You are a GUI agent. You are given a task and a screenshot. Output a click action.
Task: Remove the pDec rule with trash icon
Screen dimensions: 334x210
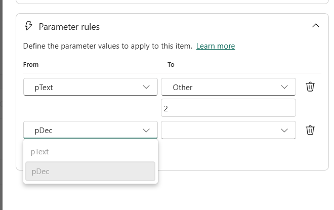point(310,130)
